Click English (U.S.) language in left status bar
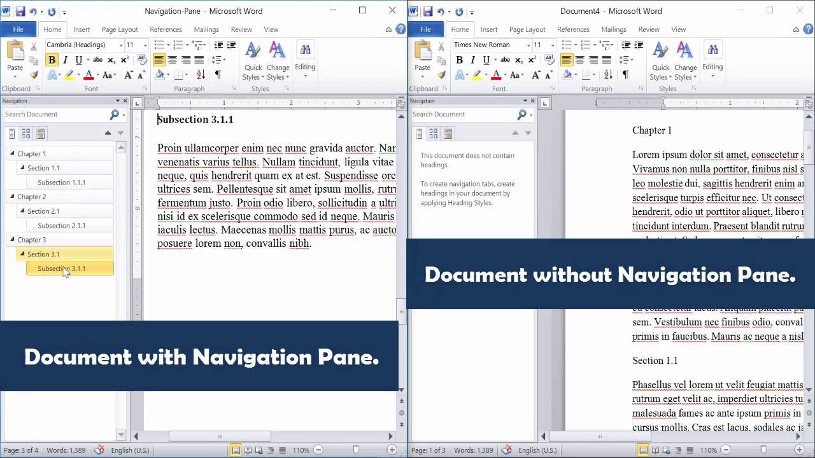815x458 pixels. [x=130, y=450]
